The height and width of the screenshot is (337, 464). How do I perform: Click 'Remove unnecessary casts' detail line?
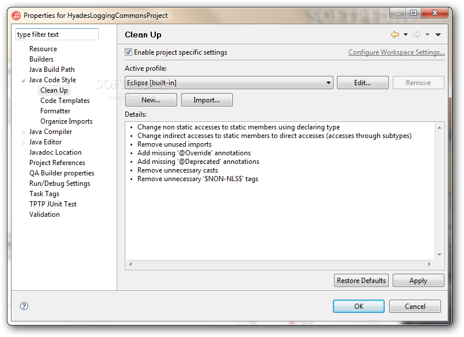point(178,170)
